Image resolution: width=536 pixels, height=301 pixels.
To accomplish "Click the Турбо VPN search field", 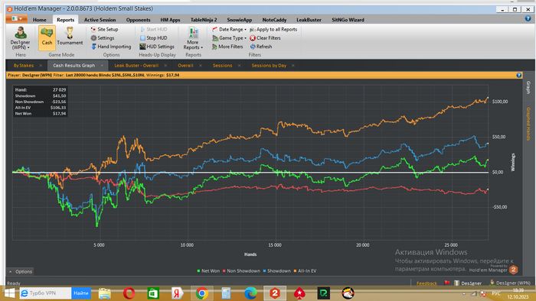I will (45, 293).
